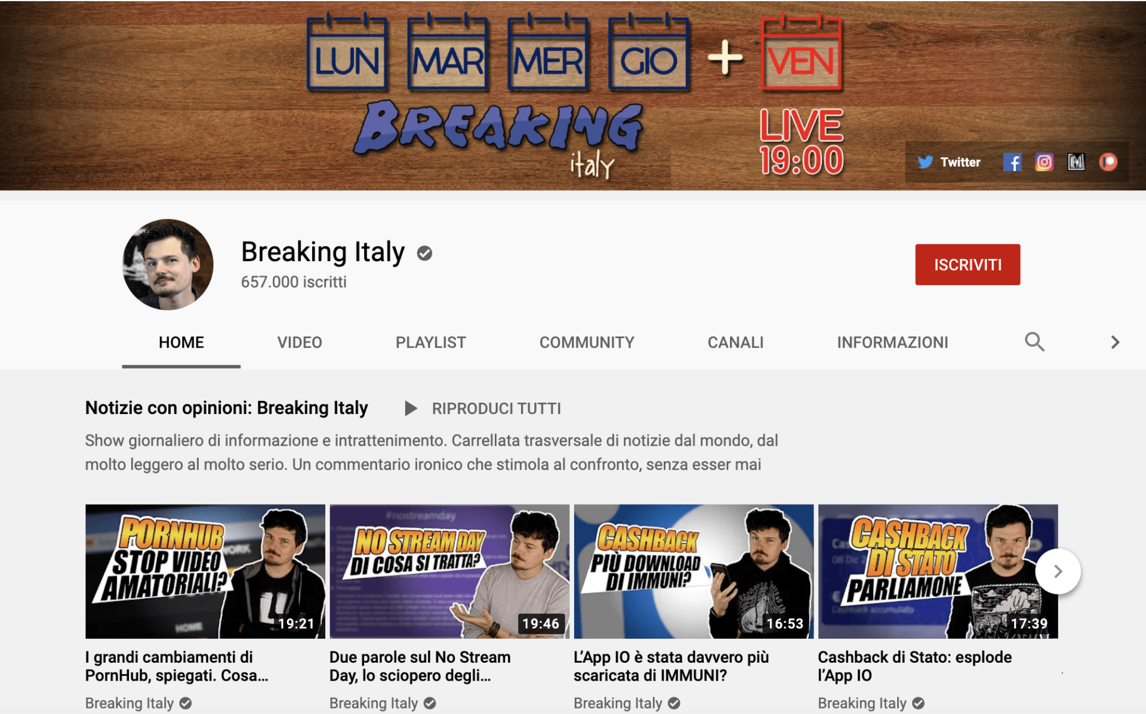Click the MER calendar icon in banner
Screen dimensions: 1146x714
tap(548, 52)
